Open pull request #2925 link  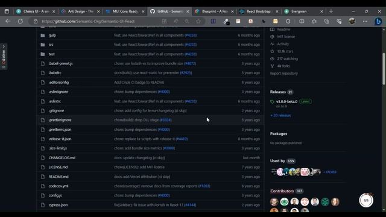pos(186,73)
